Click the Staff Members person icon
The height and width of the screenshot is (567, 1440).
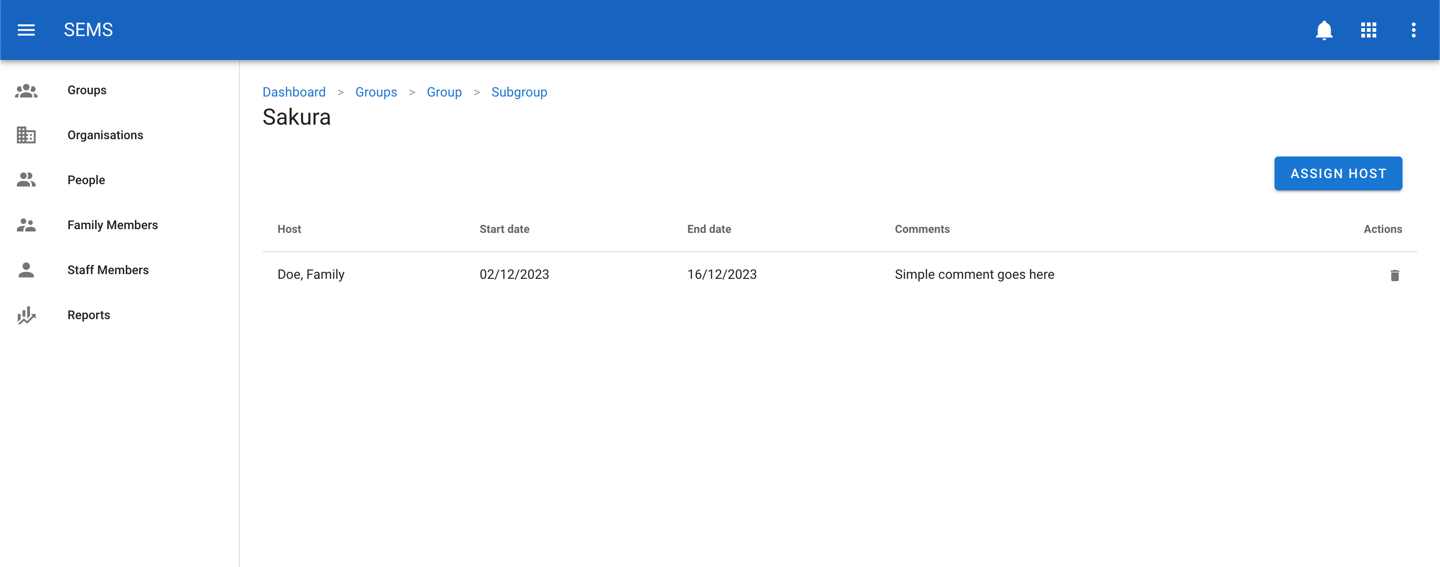[x=26, y=270]
